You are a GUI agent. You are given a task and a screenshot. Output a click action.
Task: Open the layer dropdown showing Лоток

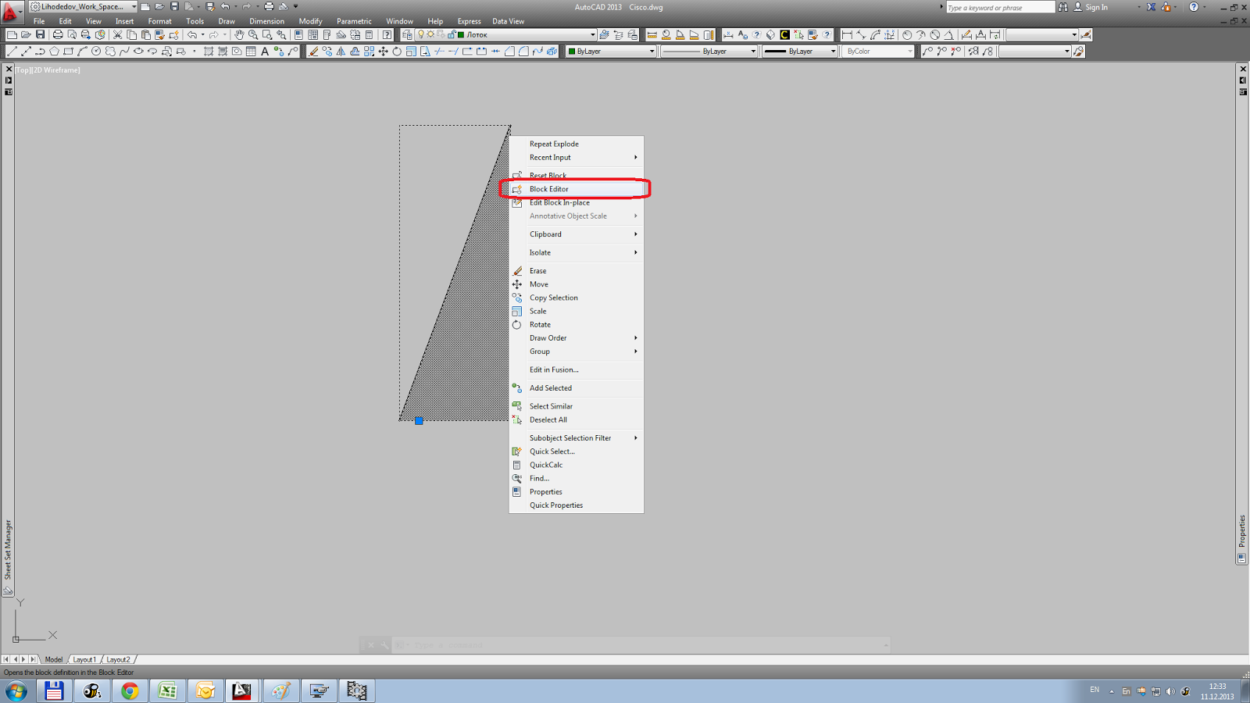[x=592, y=34]
